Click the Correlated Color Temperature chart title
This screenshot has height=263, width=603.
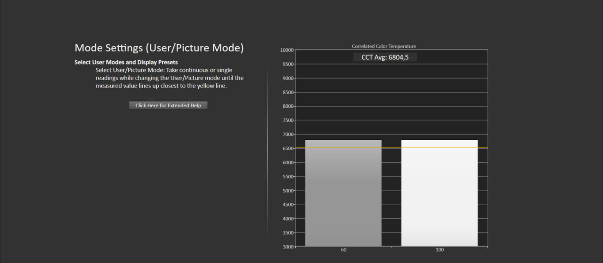click(x=383, y=46)
